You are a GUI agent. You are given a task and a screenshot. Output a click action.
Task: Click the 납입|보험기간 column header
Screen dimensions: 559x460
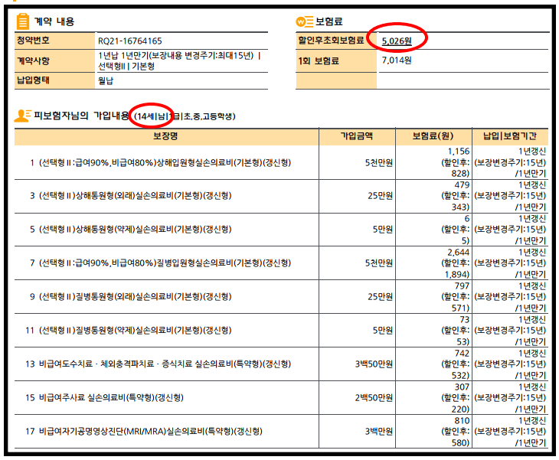click(510, 136)
